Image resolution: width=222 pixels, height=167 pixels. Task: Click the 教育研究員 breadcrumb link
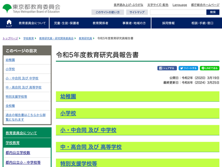[x=85, y=38]
